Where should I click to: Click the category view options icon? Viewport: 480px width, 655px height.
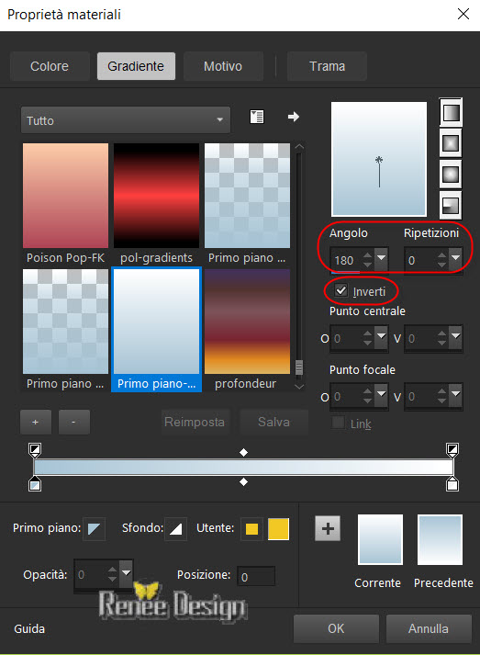point(257,117)
